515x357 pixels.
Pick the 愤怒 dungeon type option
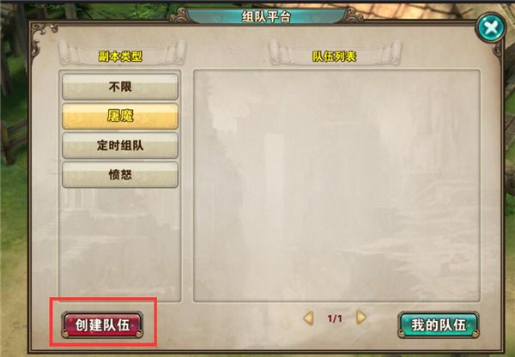click(x=120, y=174)
